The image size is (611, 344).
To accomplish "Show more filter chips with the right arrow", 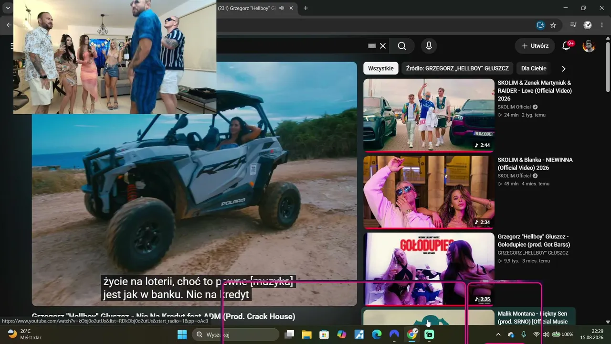I will pyautogui.click(x=564, y=68).
